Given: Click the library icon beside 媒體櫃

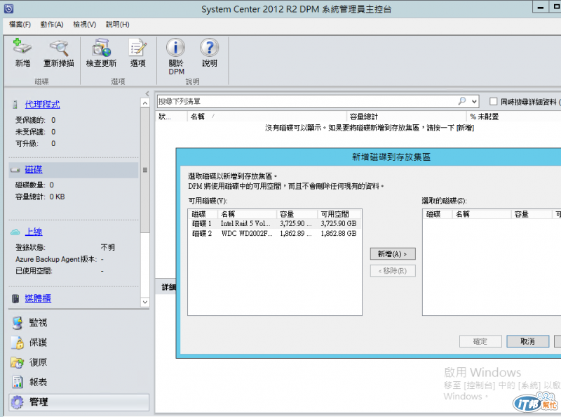Looking at the screenshot, I should click(x=15, y=298).
